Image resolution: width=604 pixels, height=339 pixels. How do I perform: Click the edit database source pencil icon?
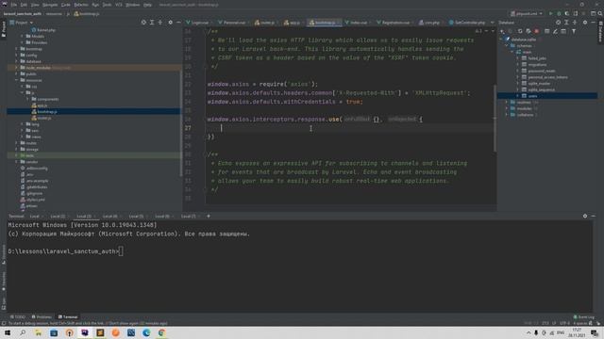pos(555,31)
